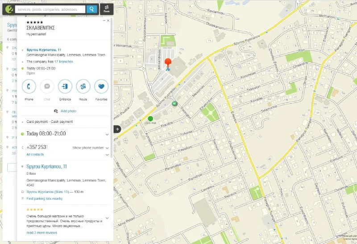Open read 3 more reviews link
Image resolution: width=357 pixels, height=244 pixels.
tap(42, 232)
